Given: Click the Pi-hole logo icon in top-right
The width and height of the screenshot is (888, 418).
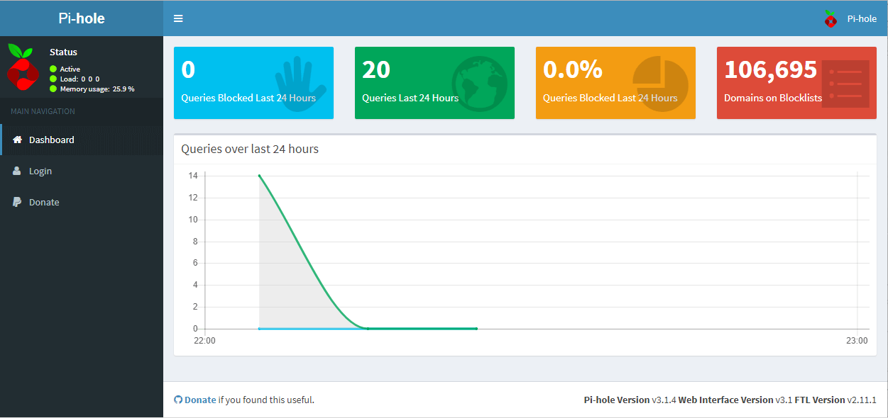Looking at the screenshot, I should (x=830, y=19).
